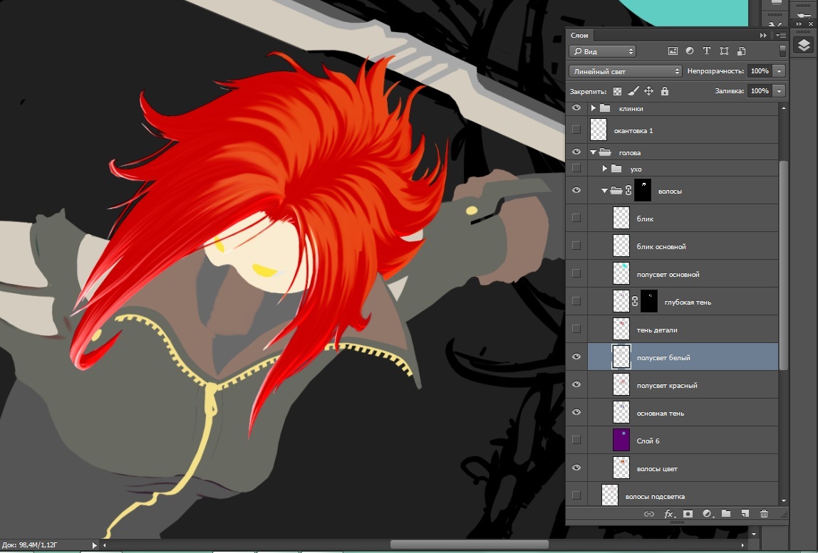Show the "Слой 6" layer
Viewport: 818px width, 553px height.
[x=576, y=441]
